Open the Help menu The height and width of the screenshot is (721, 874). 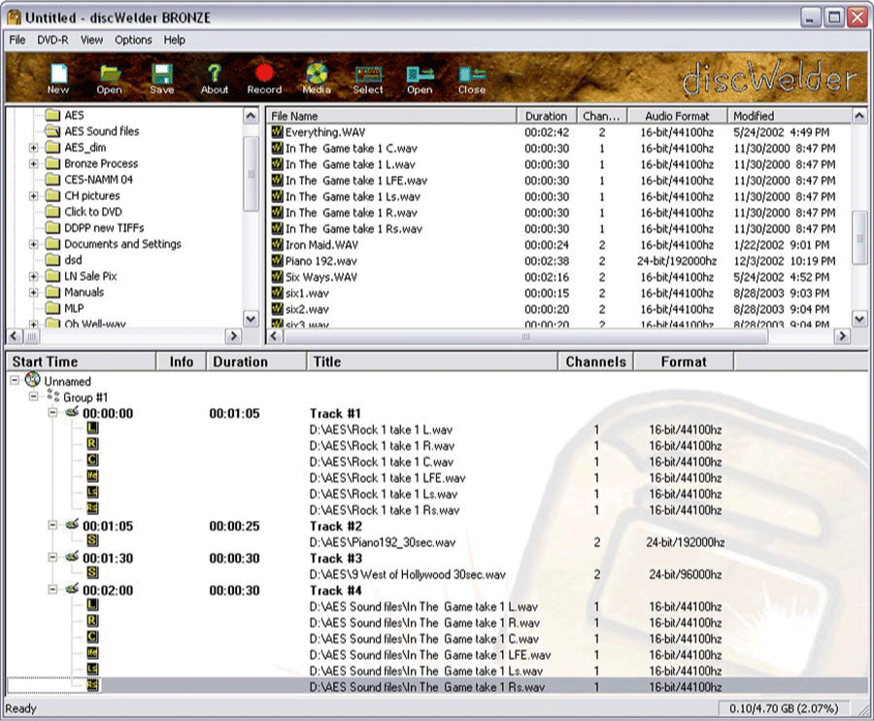pos(175,40)
